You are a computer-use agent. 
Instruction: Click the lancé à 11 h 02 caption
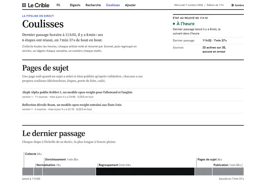(x=31, y=179)
